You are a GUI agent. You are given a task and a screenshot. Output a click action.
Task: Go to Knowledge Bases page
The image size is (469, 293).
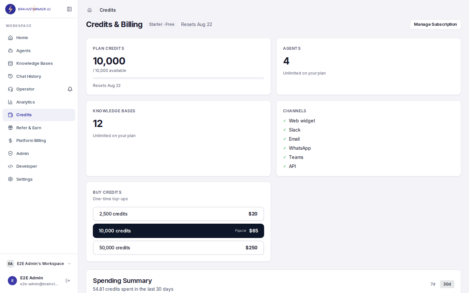39,63
